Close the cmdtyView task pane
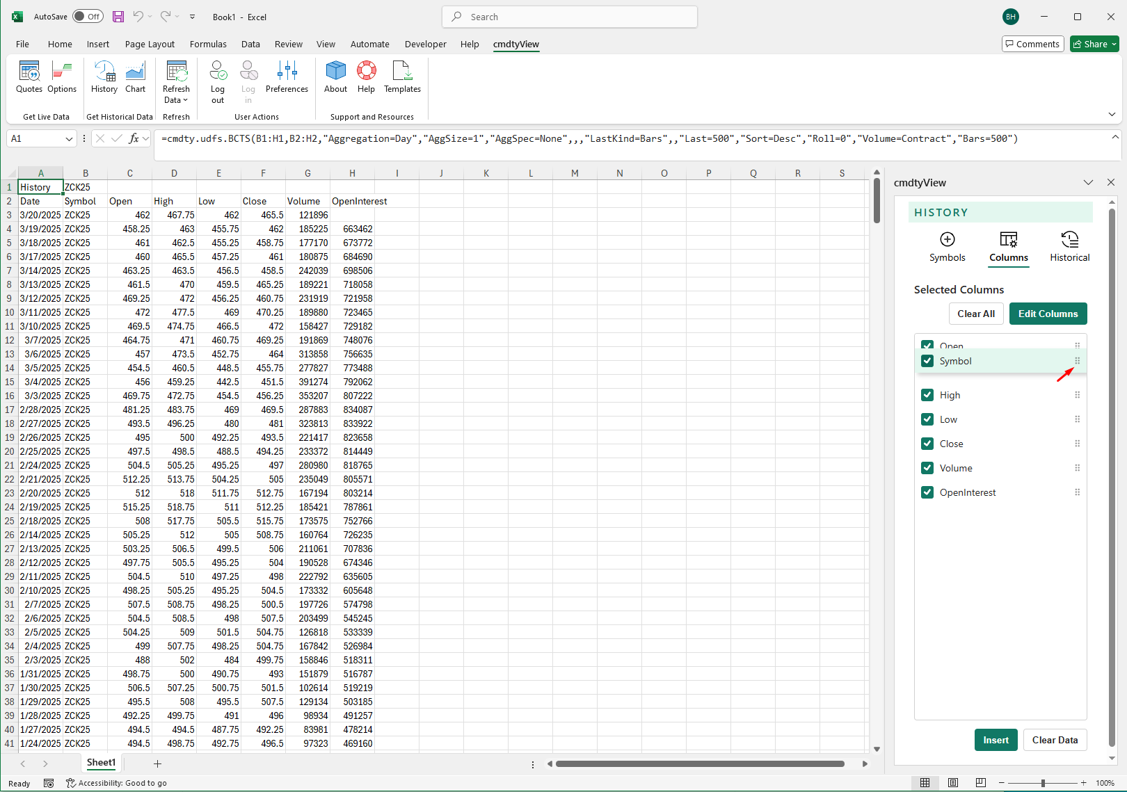1127x792 pixels. [x=1111, y=182]
